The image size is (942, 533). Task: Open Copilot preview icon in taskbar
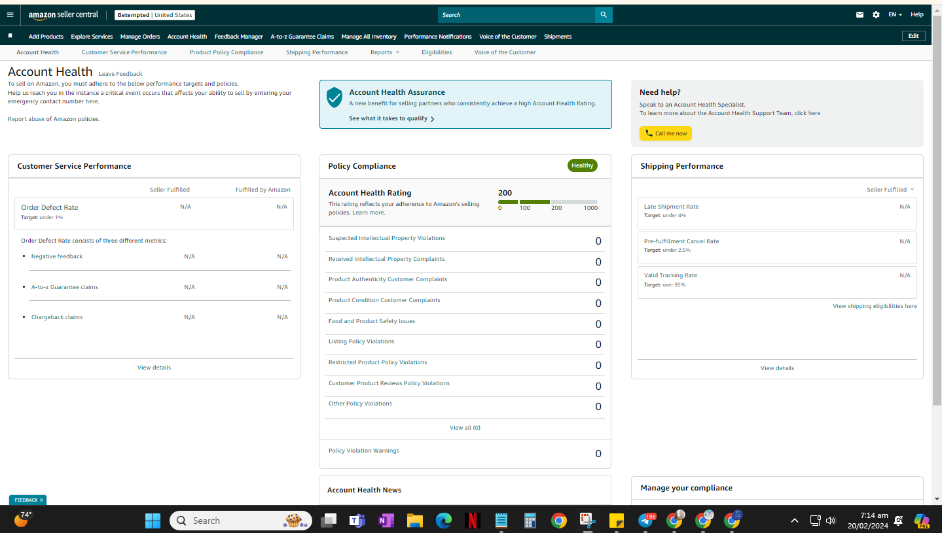(922, 521)
